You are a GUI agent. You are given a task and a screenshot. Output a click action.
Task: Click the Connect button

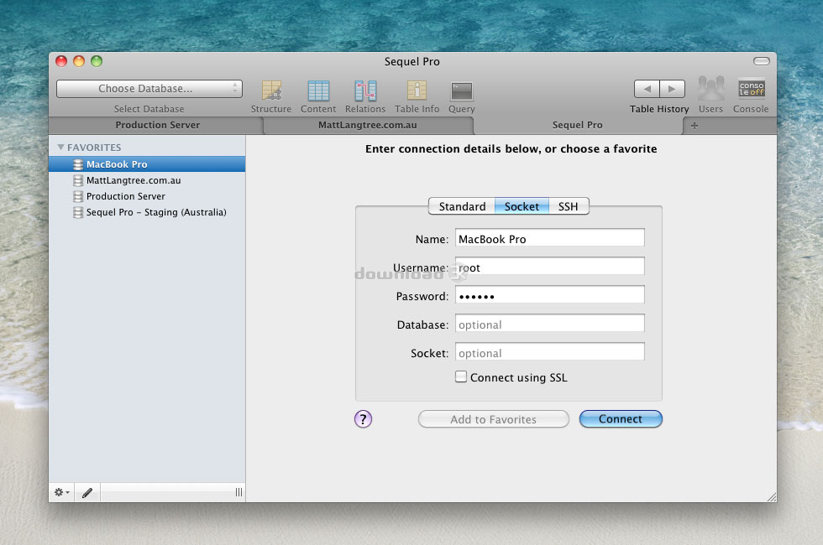(x=621, y=419)
